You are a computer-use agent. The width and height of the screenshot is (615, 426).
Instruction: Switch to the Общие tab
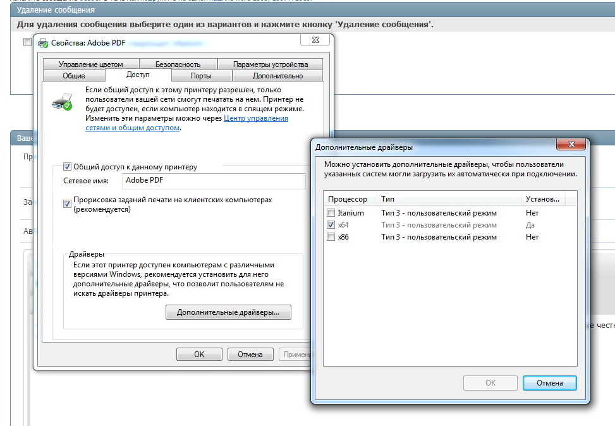pyautogui.click(x=74, y=76)
